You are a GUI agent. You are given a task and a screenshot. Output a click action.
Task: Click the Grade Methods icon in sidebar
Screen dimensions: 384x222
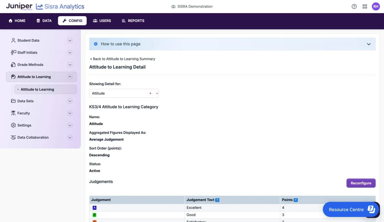[x=13, y=65]
